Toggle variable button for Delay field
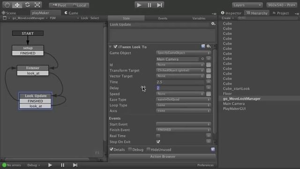300x169 pixels. point(208,88)
